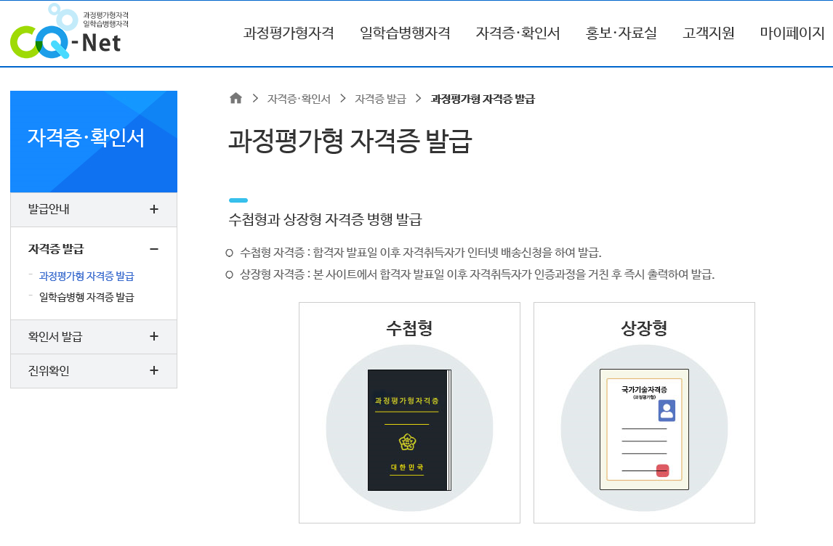This screenshot has height=546, width=833.
Task: Click the blue 자격증·확인서 sidebar banner
Action: [x=94, y=142]
